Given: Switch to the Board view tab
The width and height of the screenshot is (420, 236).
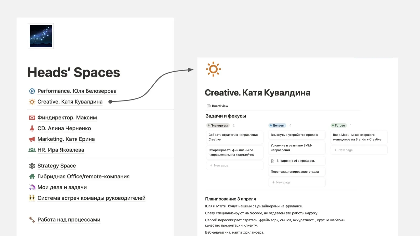Looking at the screenshot, I should click(218, 106).
